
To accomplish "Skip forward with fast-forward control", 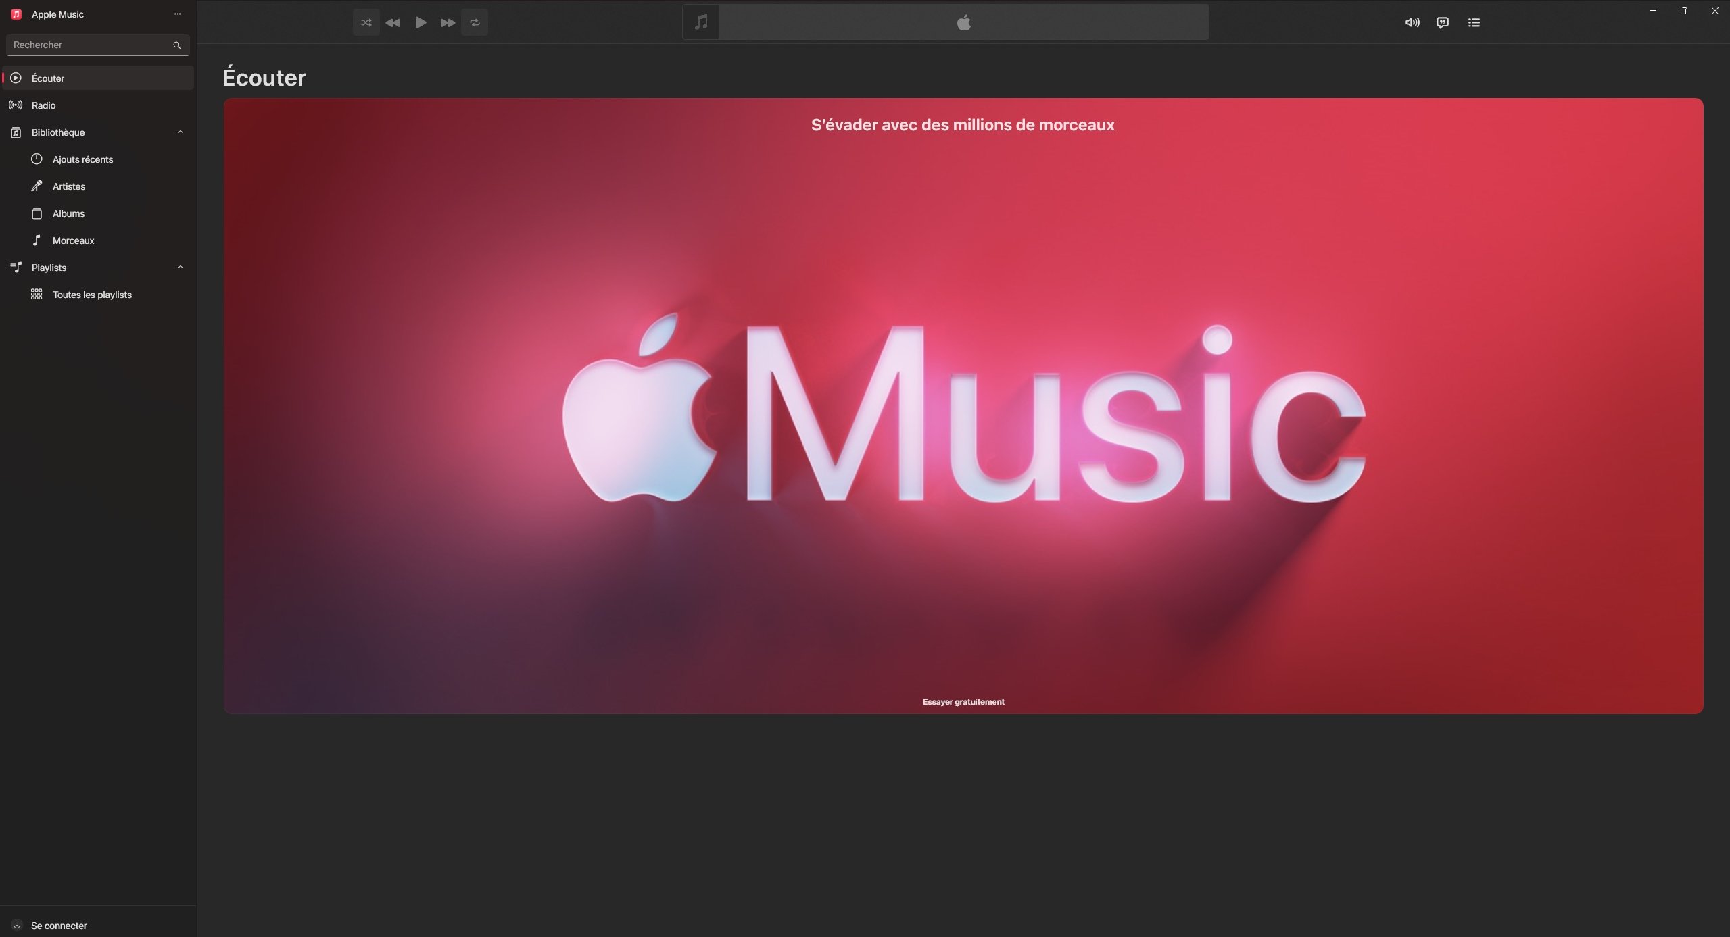I will (x=448, y=22).
